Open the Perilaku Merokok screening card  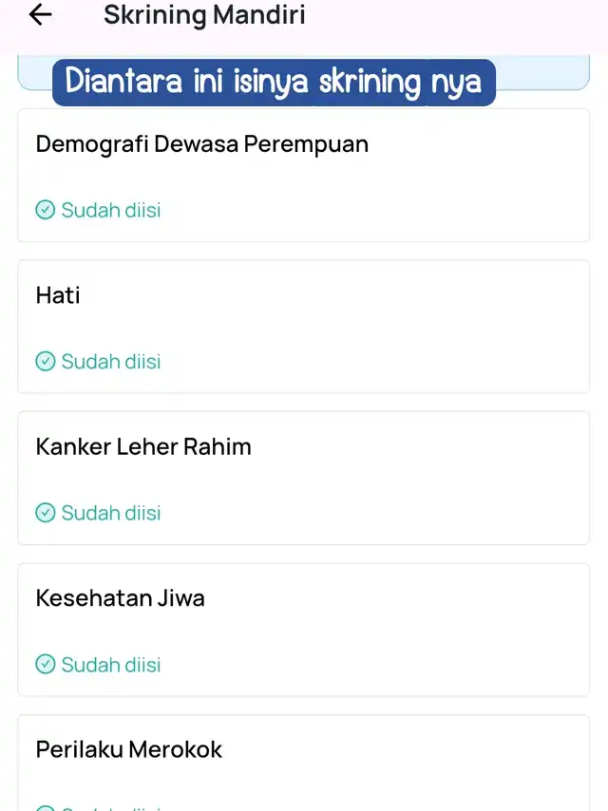point(304,764)
